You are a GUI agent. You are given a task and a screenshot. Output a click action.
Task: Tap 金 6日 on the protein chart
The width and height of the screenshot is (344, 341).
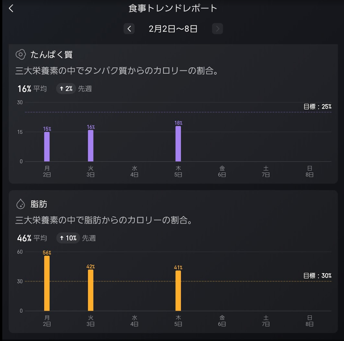point(222,171)
